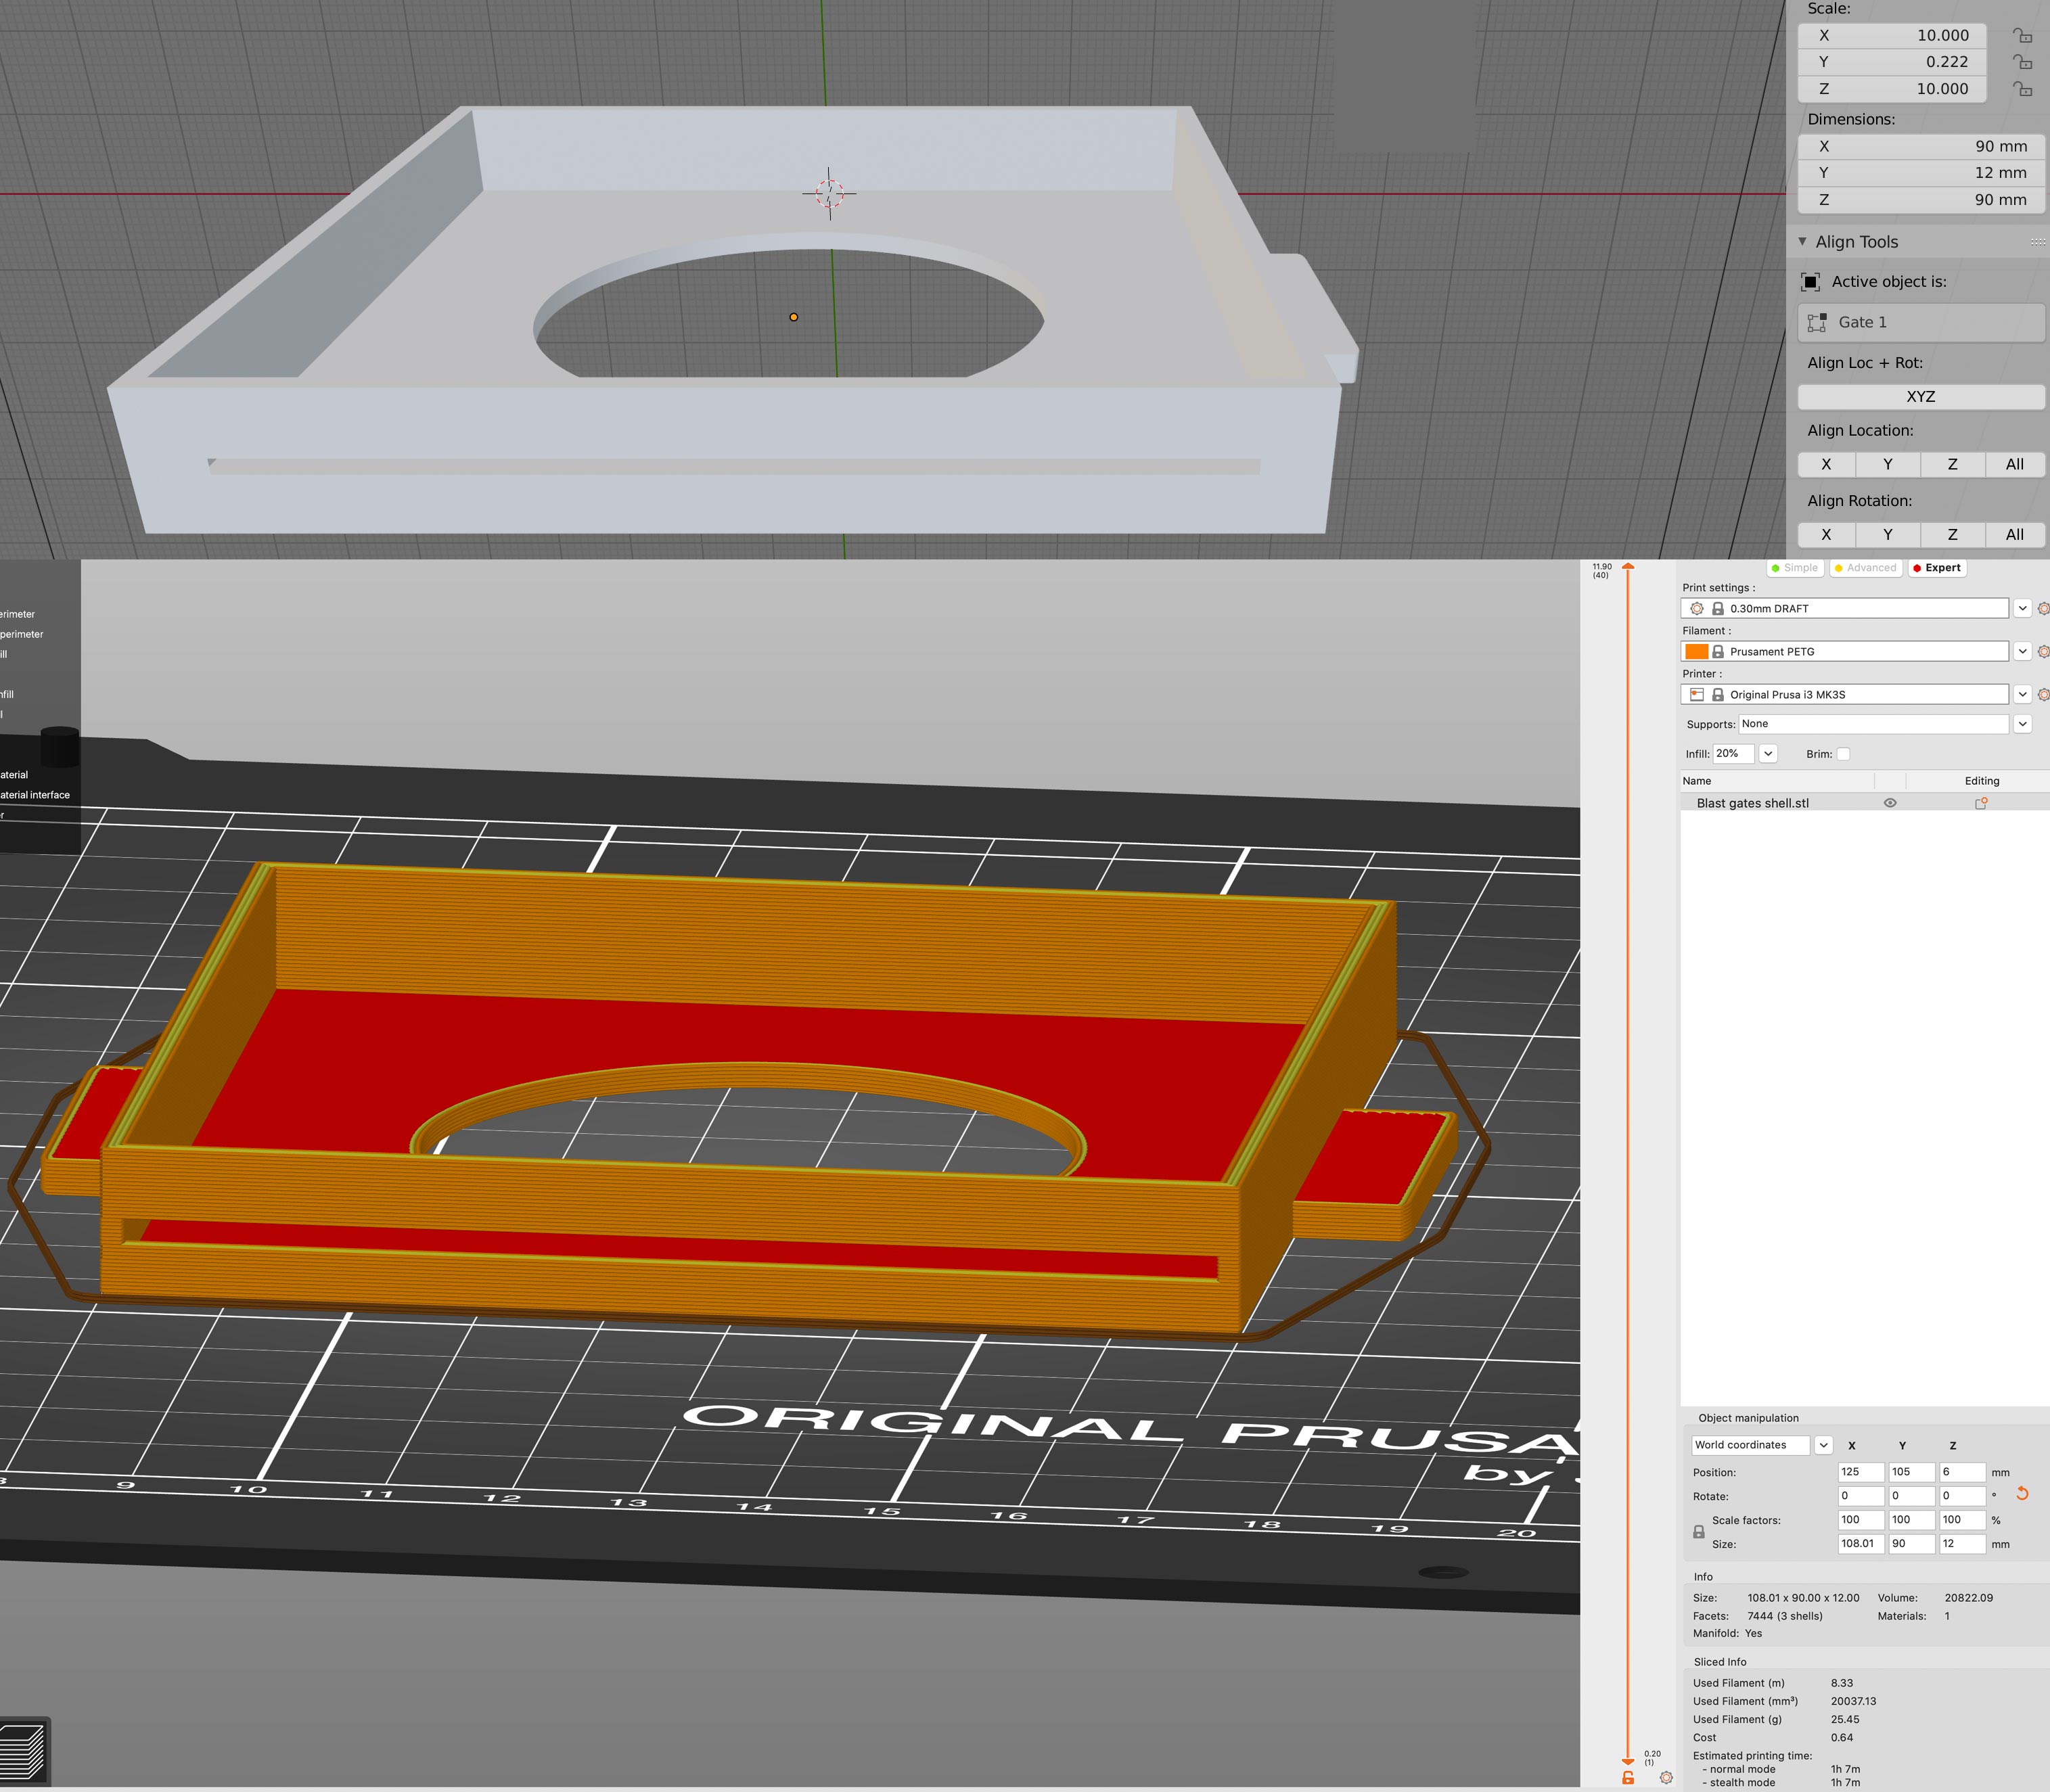
Task: Edit Rotate X field
Action: pyautogui.click(x=1861, y=1496)
